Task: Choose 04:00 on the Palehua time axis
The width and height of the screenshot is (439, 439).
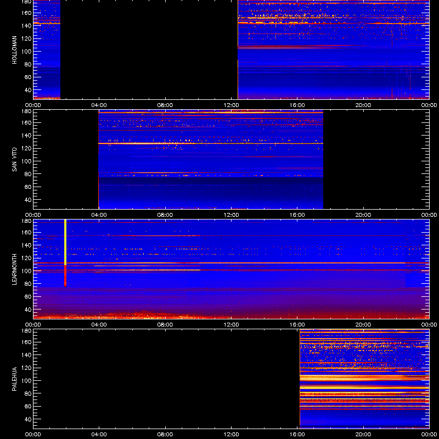Action: 99,435
